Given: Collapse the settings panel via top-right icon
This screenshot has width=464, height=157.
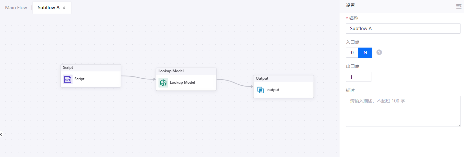Looking at the screenshot, I should 459,6.
